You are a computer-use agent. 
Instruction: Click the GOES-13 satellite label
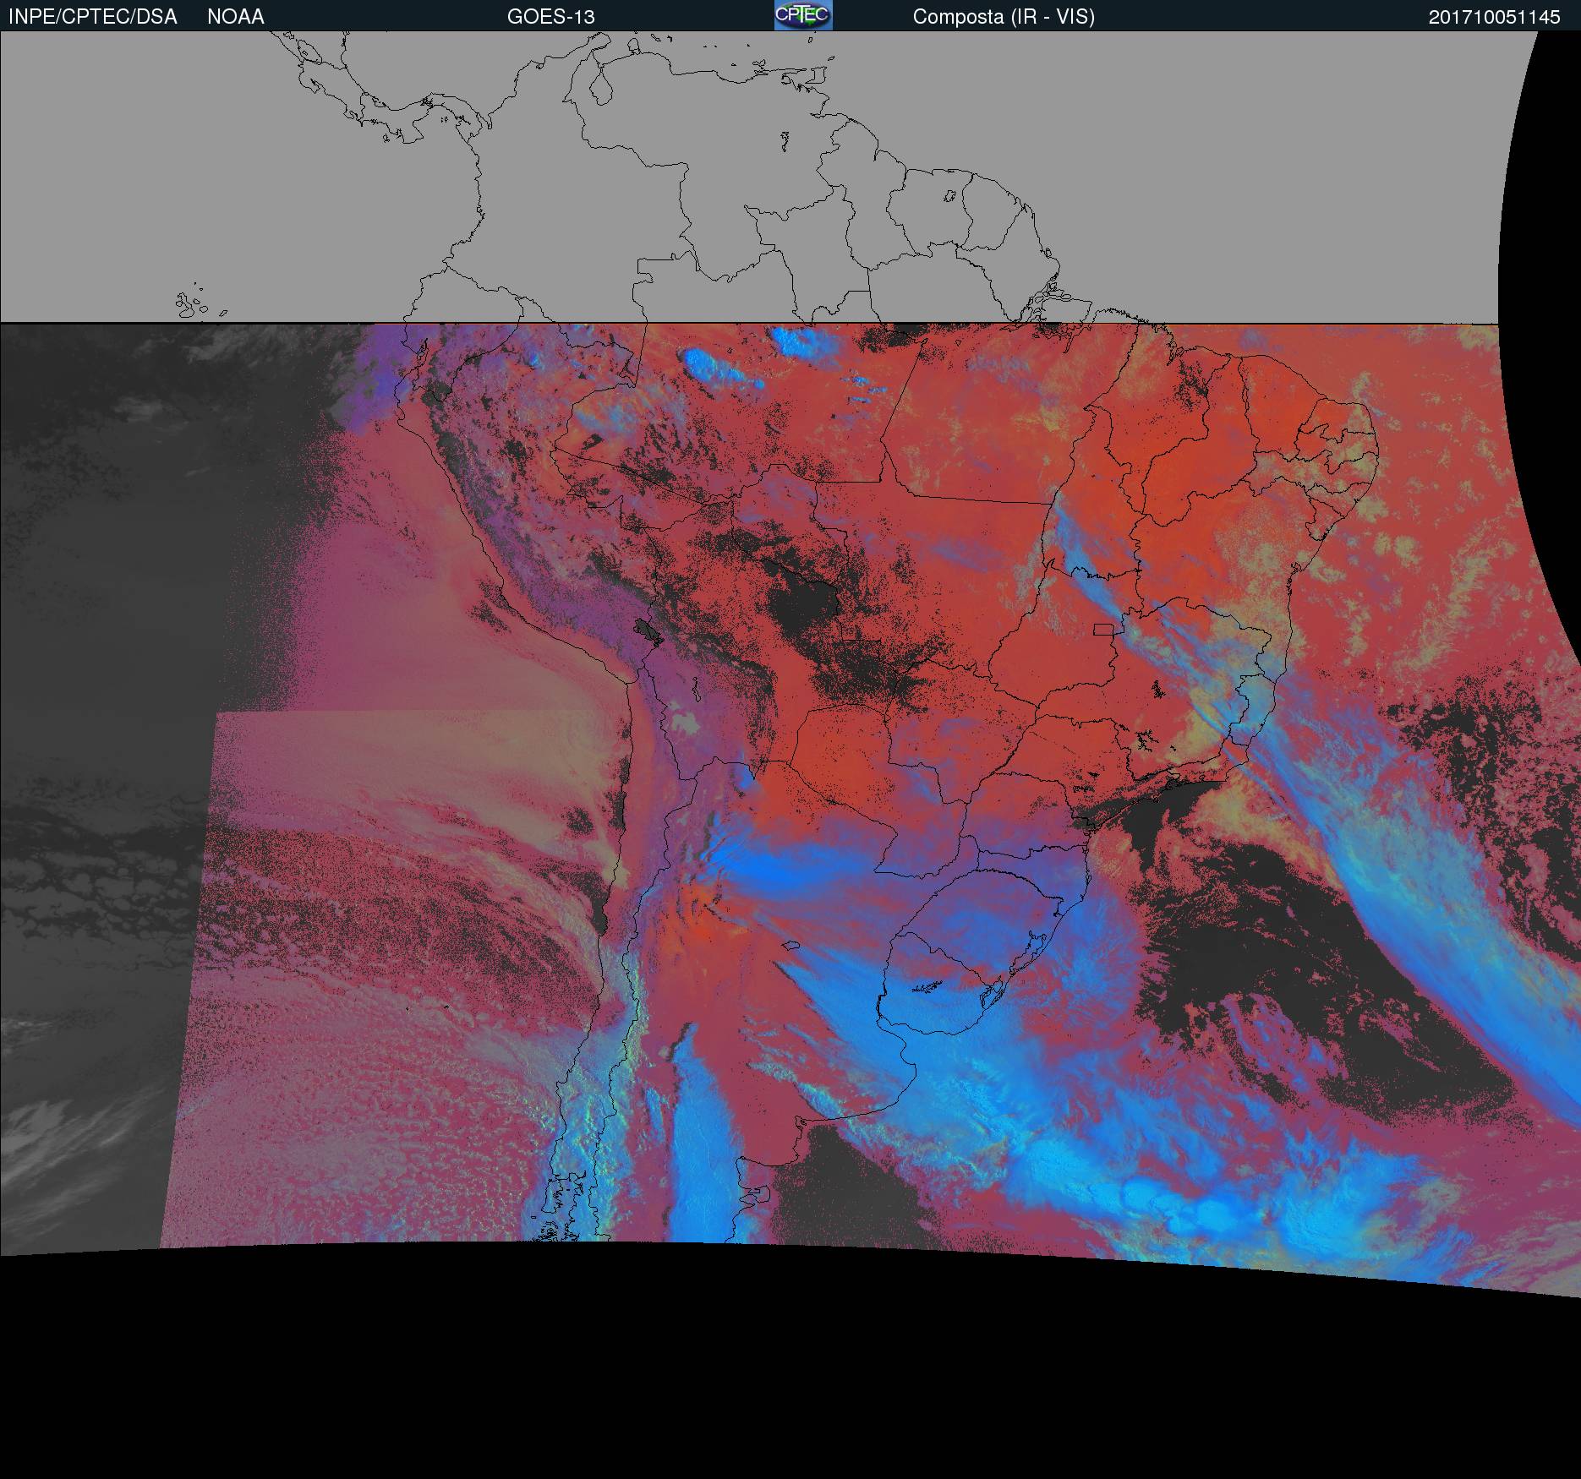[x=551, y=17]
